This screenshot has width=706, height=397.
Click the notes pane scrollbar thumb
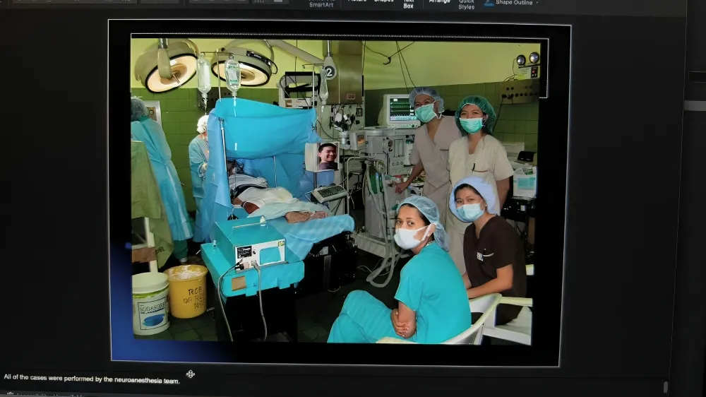click(x=666, y=387)
